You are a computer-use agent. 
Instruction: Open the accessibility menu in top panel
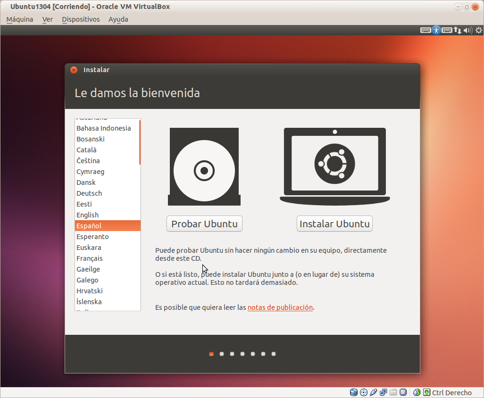(x=436, y=30)
